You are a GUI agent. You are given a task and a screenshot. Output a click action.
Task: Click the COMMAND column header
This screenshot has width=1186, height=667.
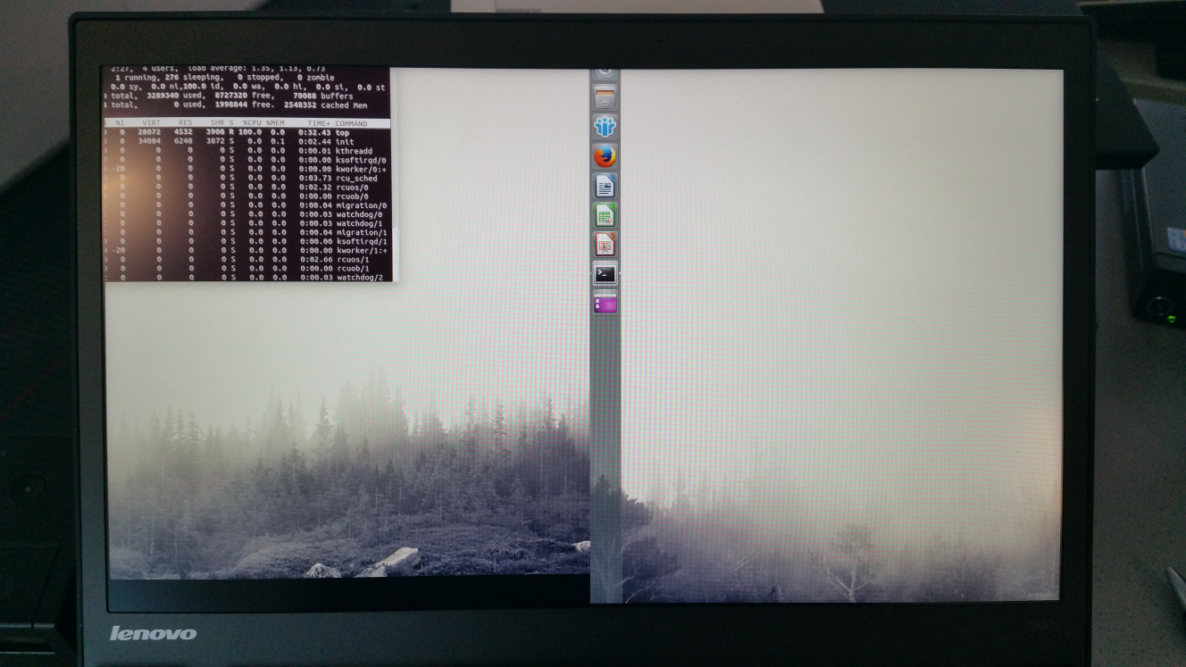pyautogui.click(x=350, y=123)
